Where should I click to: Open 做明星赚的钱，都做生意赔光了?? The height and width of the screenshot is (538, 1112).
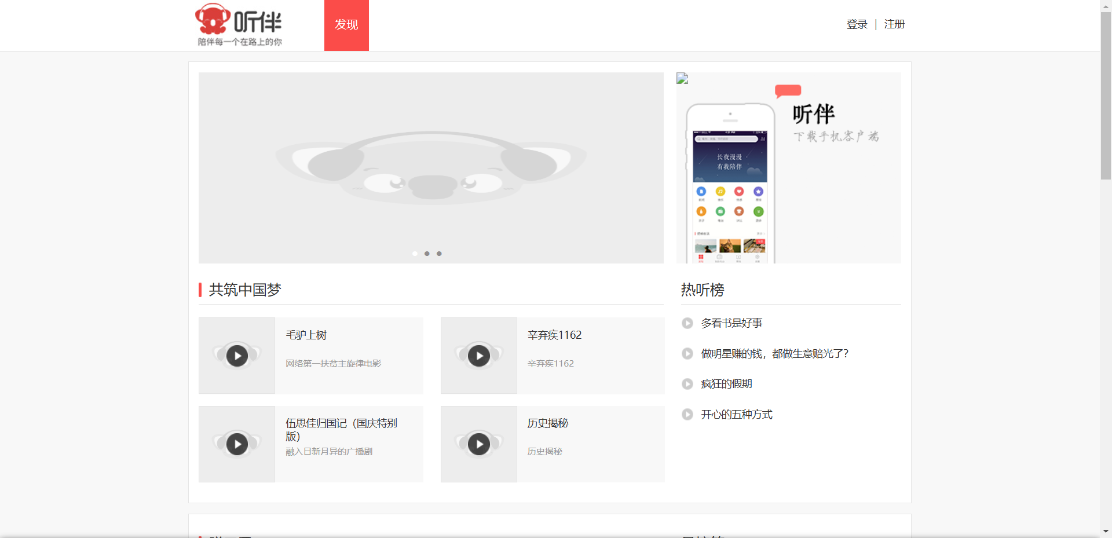point(774,353)
